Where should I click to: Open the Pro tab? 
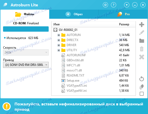click(x=123, y=14)
